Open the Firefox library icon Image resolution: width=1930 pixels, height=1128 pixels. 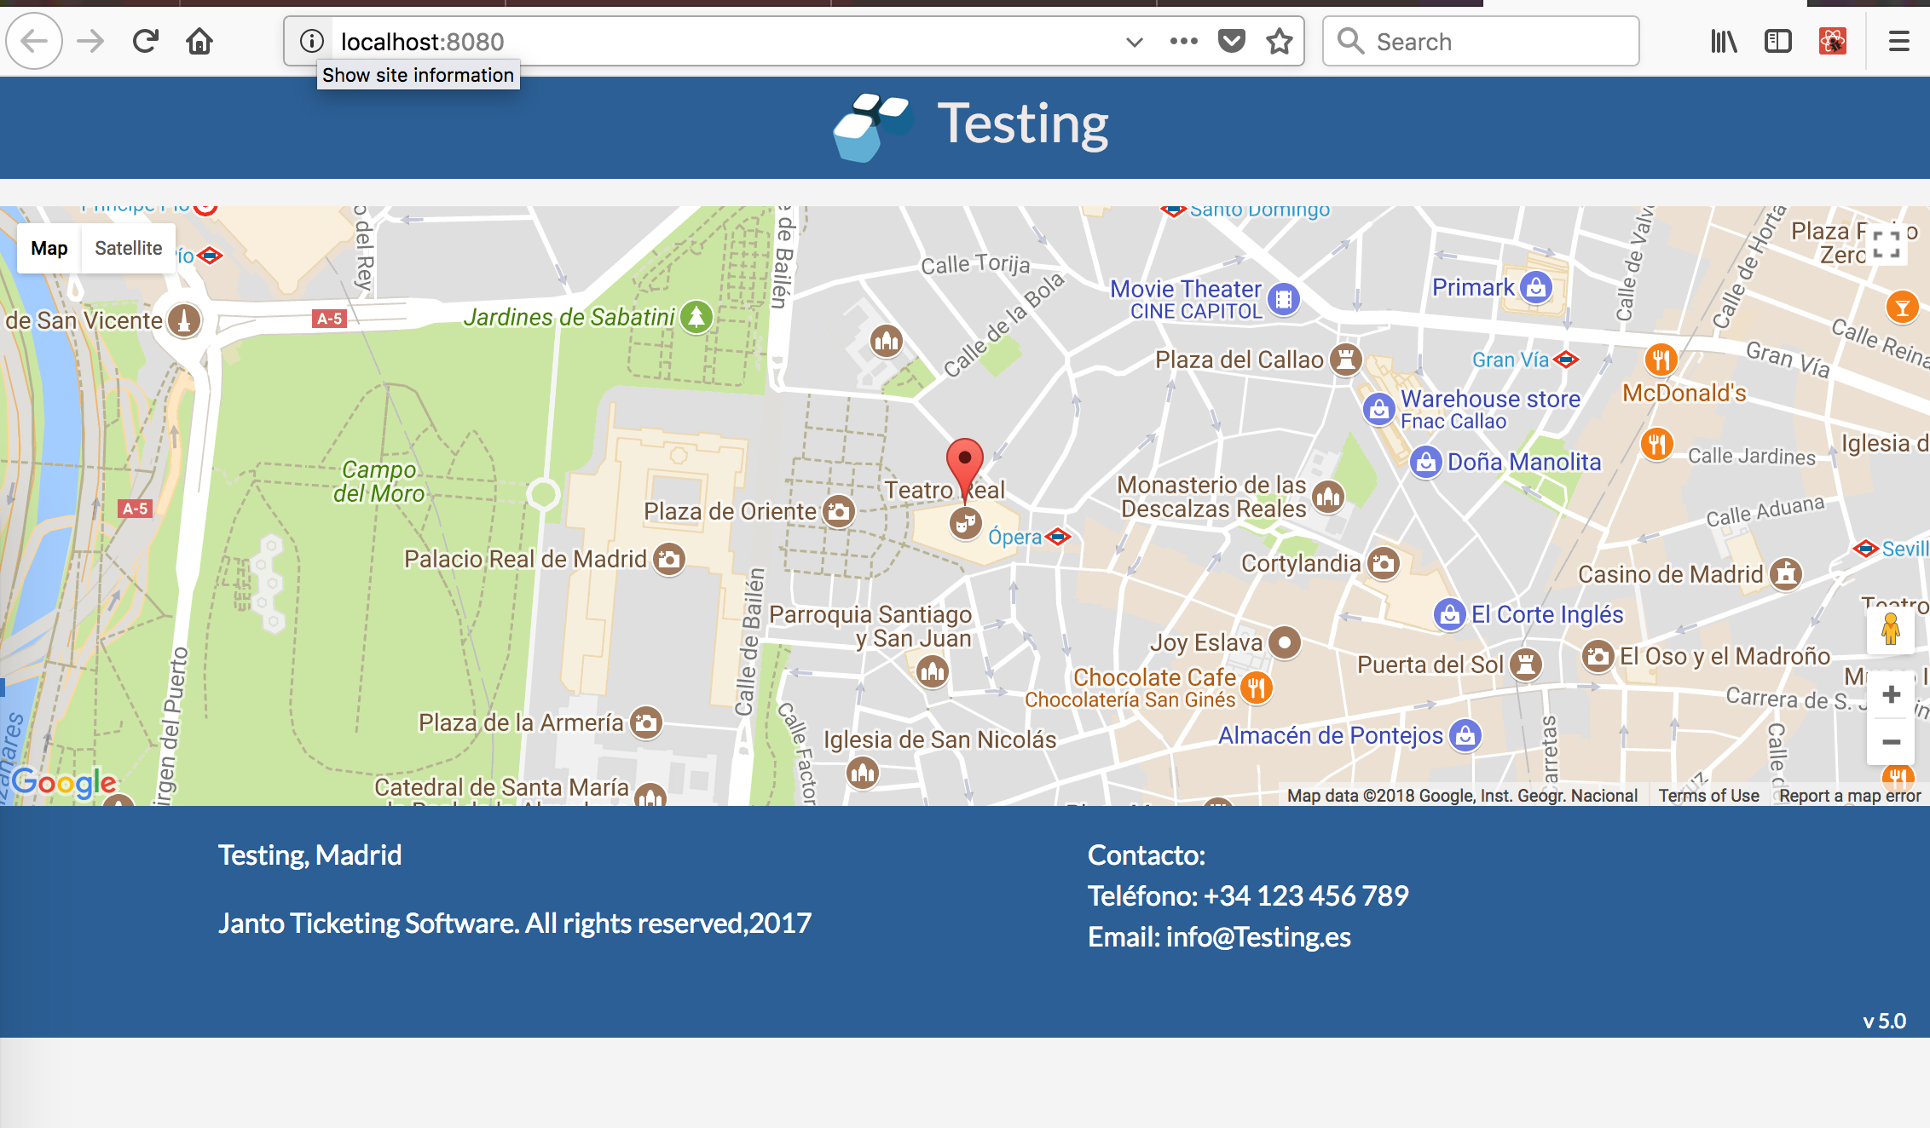(x=1723, y=41)
